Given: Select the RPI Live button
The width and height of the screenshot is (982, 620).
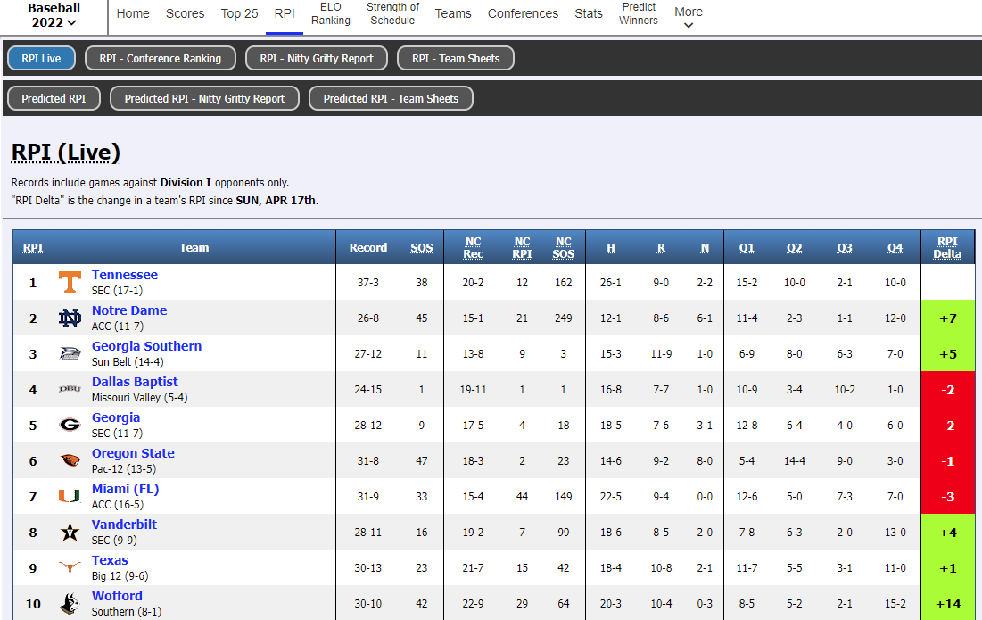Looking at the screenshot, I should [41, 58].
